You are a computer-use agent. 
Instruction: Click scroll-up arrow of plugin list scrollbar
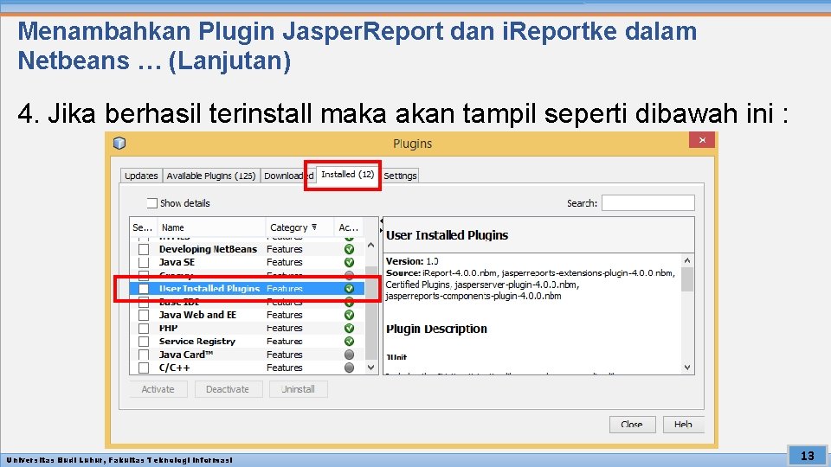pos(371,245)
